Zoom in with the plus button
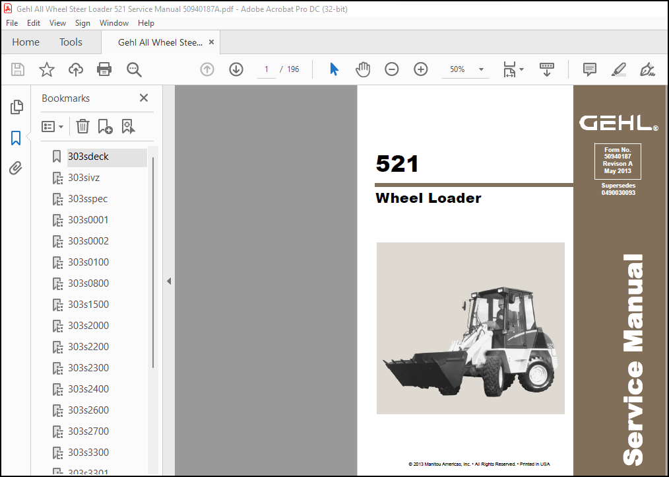 [421, 69]
